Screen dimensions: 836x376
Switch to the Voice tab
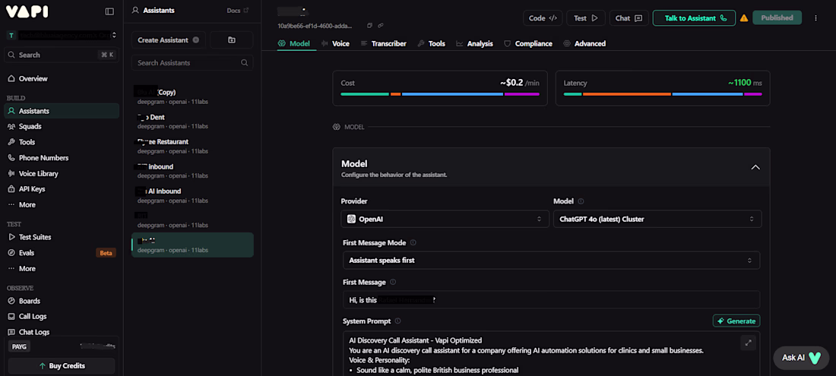coord(335,43)
